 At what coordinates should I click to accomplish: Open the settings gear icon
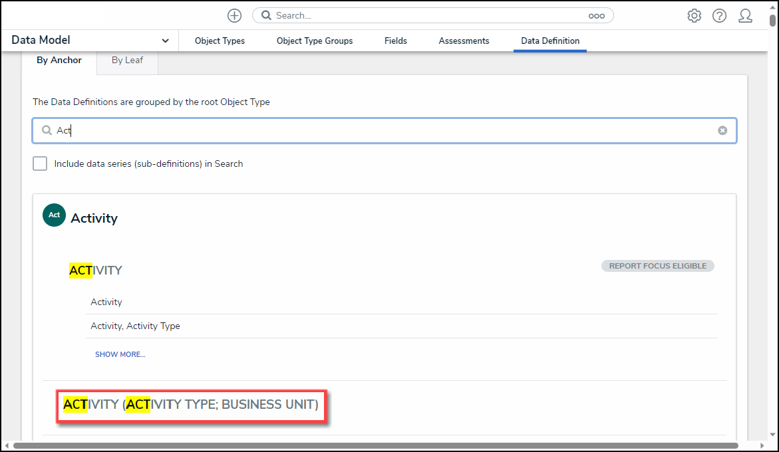coord(694,15)
